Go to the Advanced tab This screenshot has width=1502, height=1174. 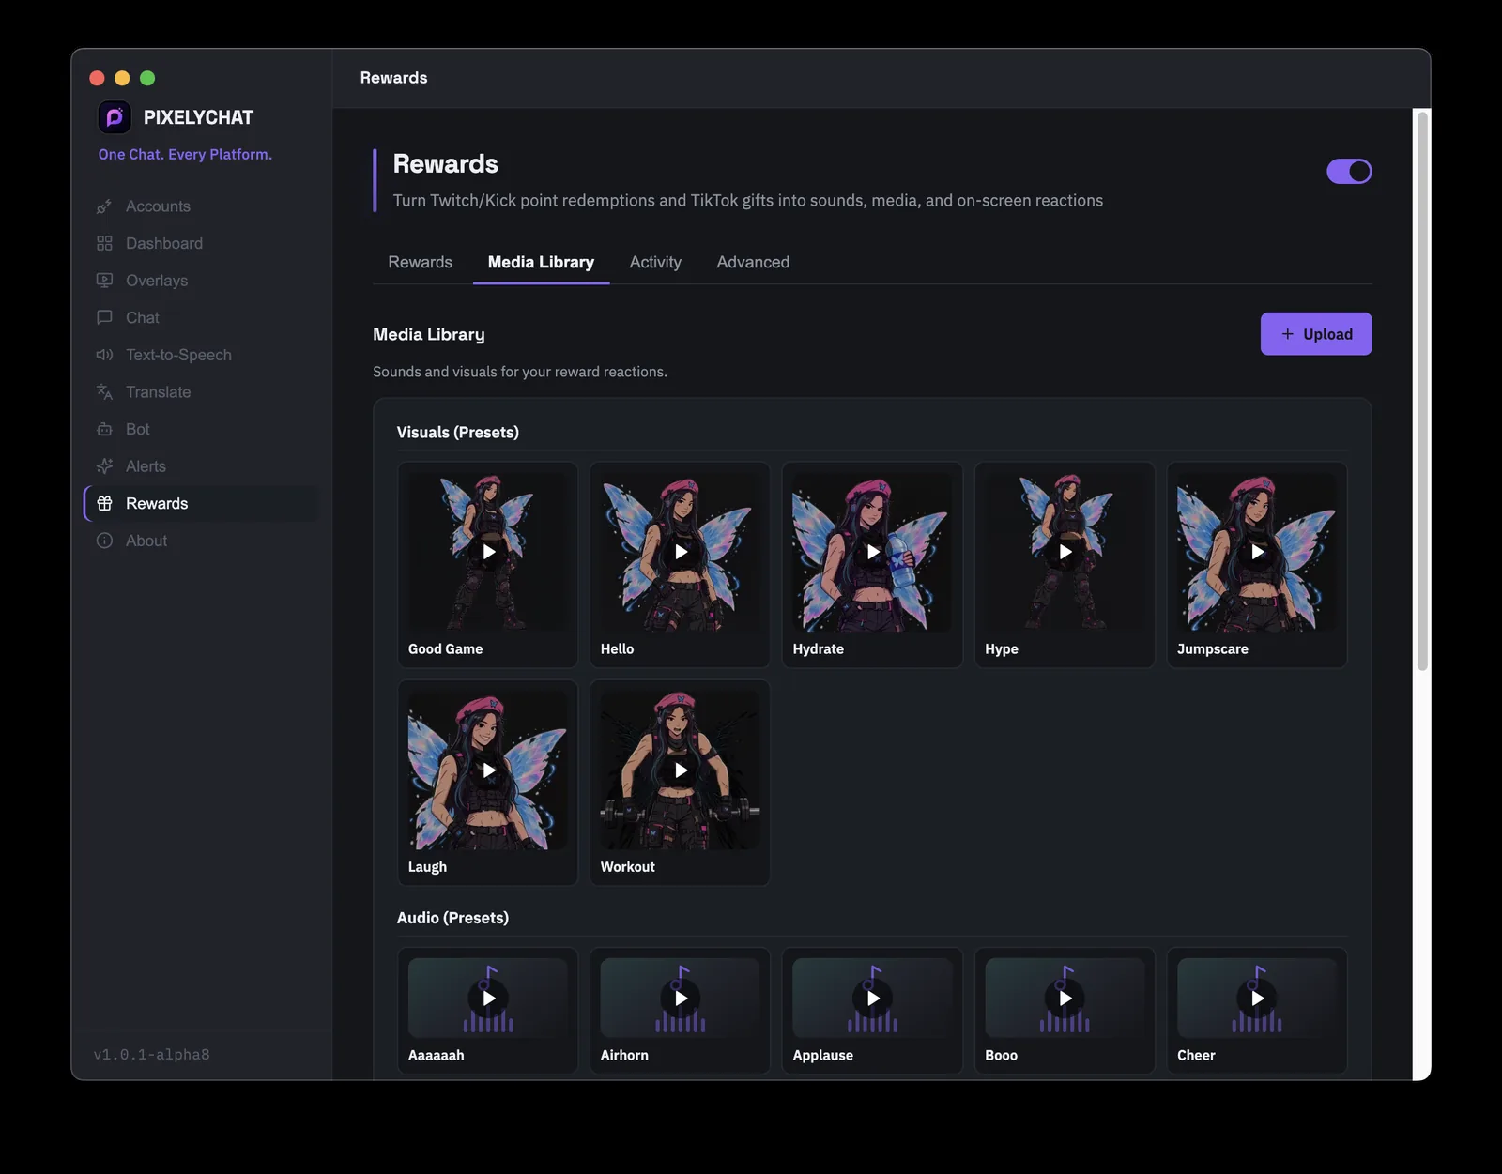(753, 262)
